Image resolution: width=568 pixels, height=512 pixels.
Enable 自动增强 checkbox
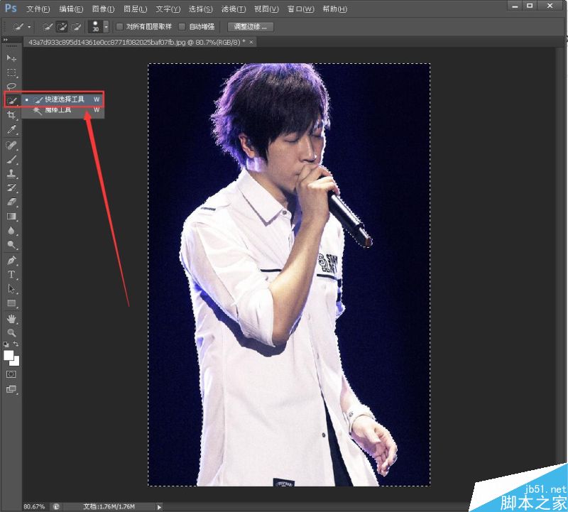182,26
